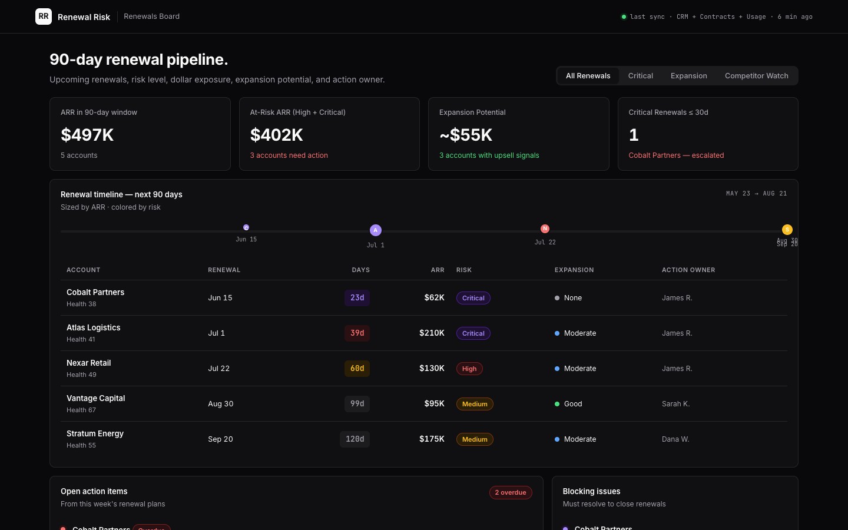Click the High risk badge for Nexar Retail
The image size is (848, 530).
[x=469, y=369]
